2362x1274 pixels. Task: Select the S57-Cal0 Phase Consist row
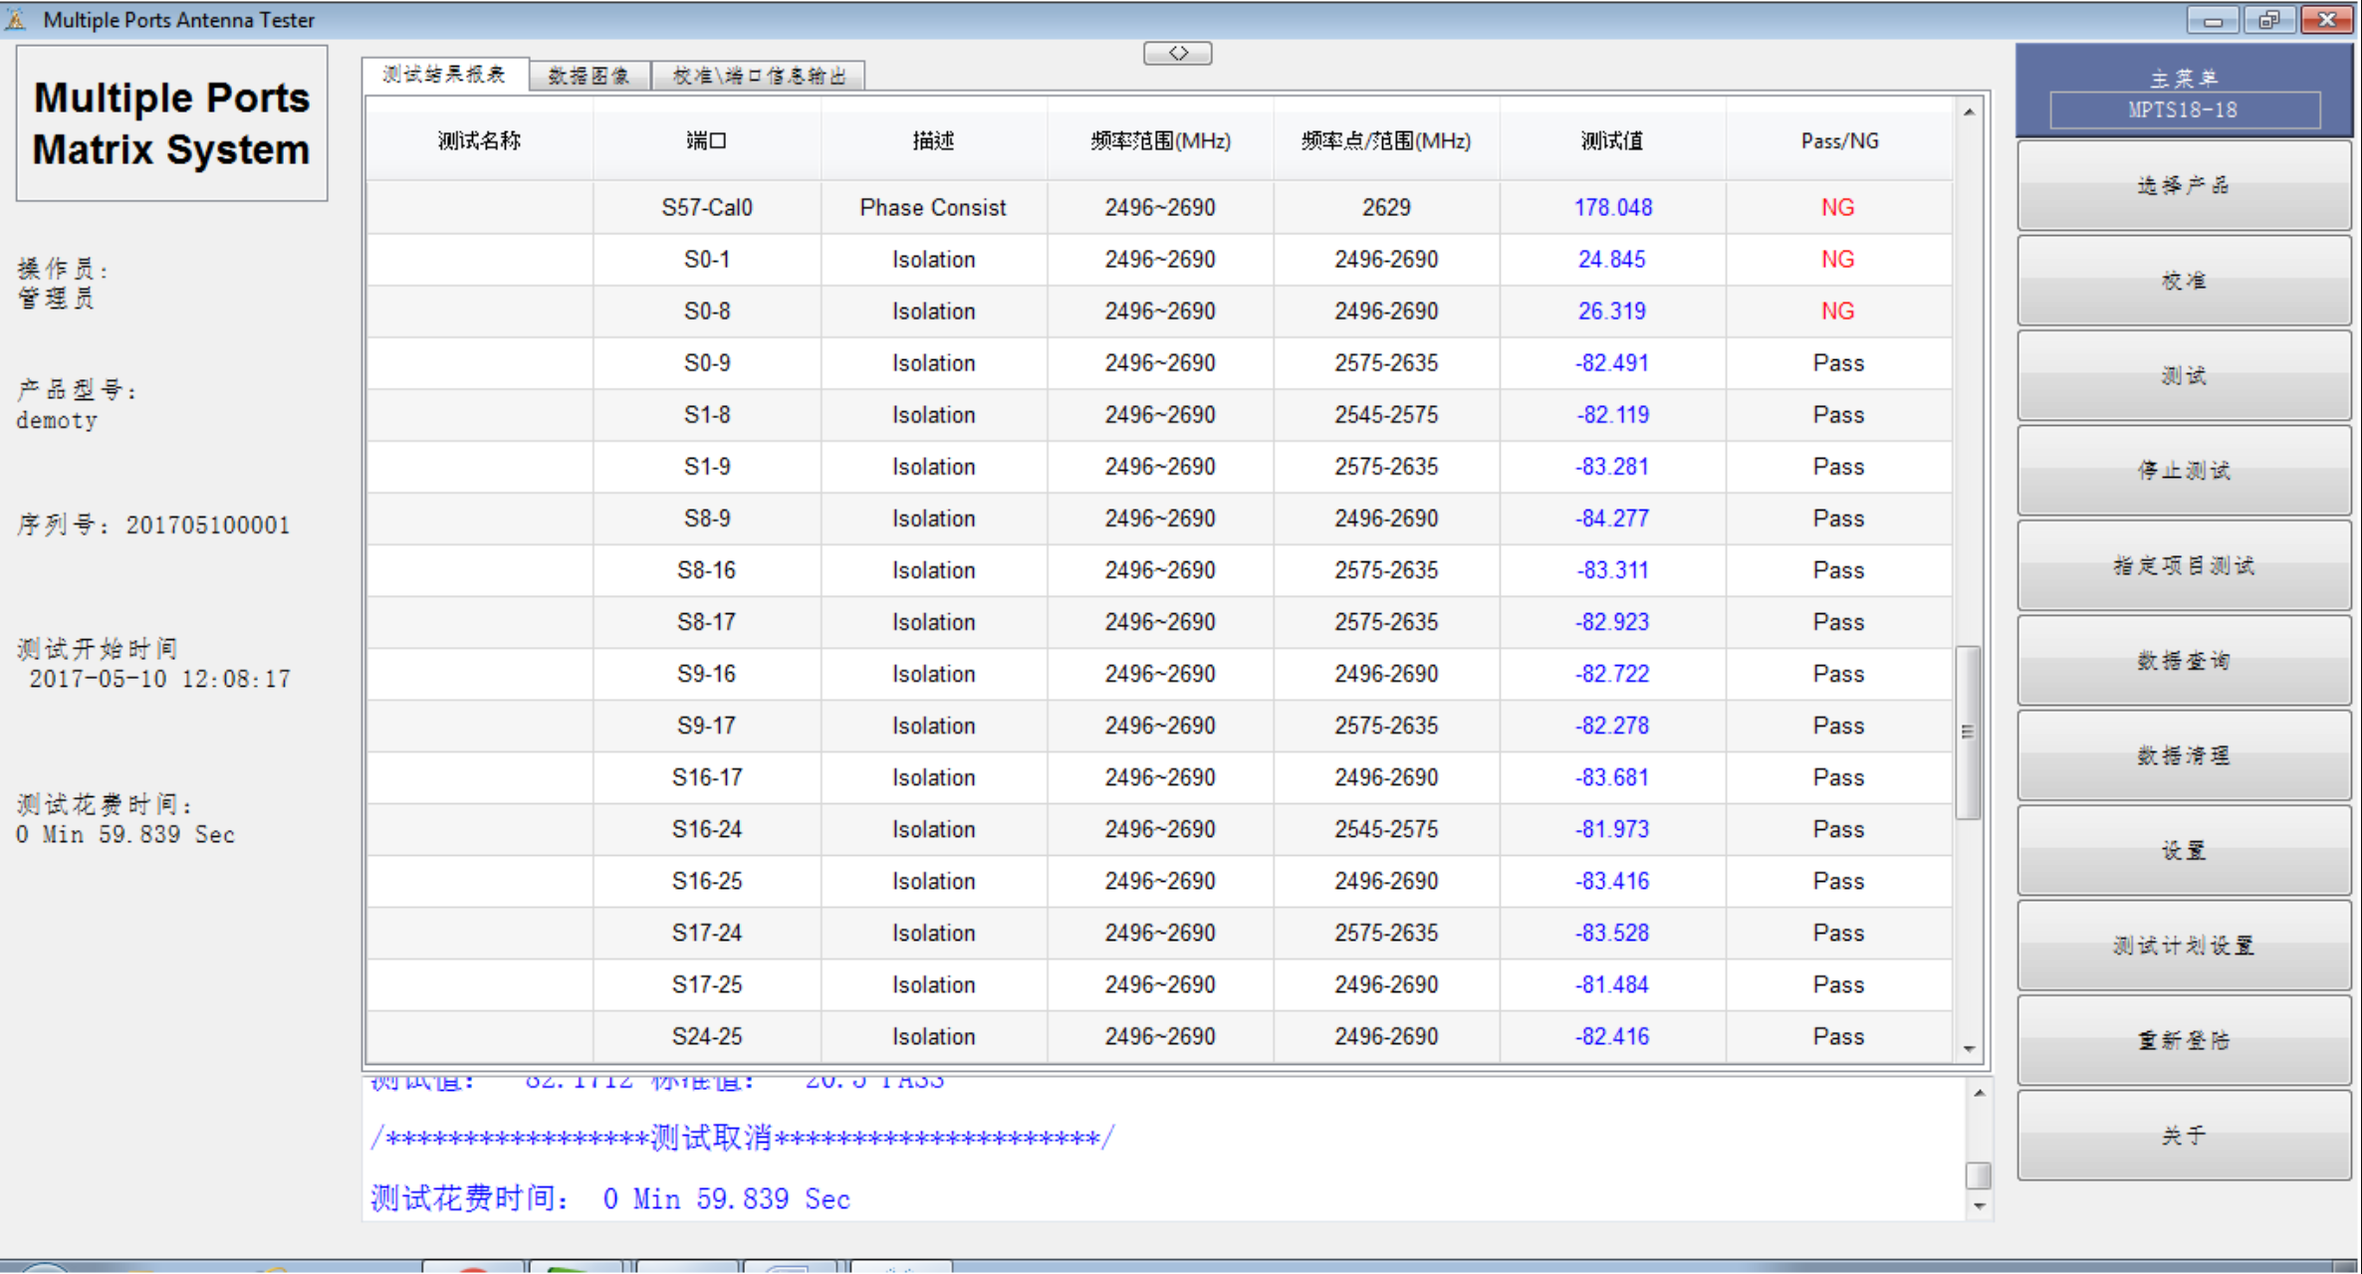click(x=932, y=207)
